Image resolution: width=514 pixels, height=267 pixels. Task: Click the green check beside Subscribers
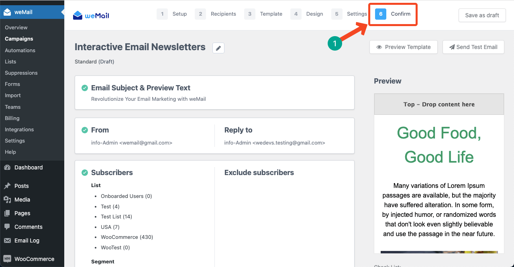pos(85,173)
